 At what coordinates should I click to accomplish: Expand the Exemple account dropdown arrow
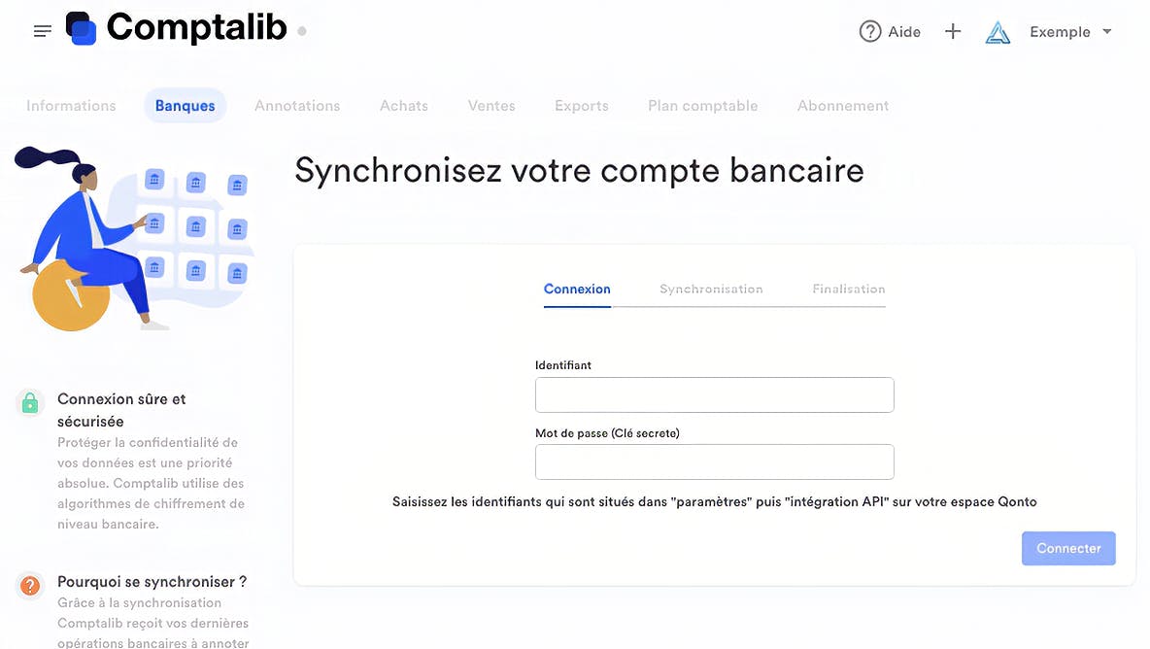tap(1107, 32)
